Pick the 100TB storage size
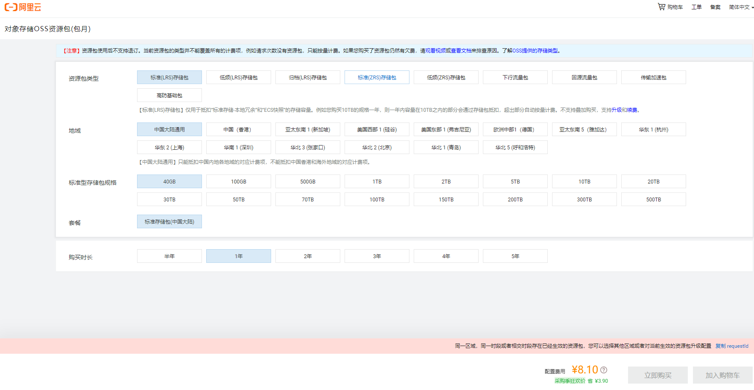This screenshot has height=390, width=754. coord(377,199)
